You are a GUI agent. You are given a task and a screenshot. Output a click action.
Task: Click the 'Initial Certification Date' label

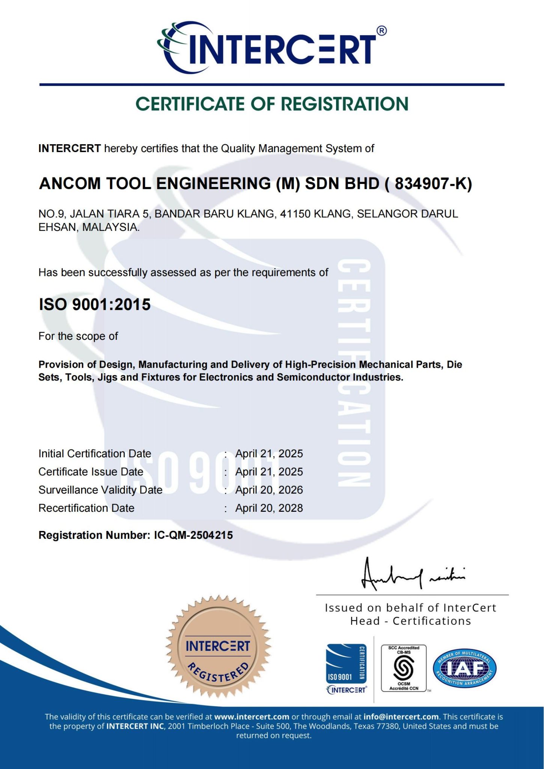tap(95, 454)
